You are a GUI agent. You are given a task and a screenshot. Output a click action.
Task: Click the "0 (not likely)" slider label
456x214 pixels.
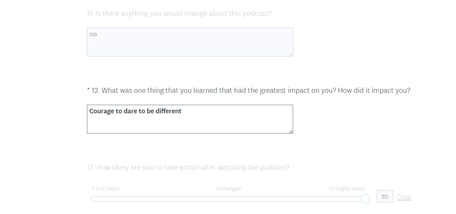click(x=105, y=189)
